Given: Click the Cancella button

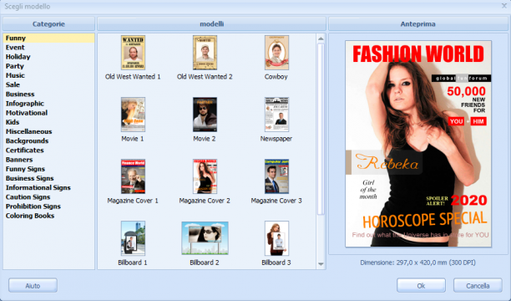Looking at the screenshot, I should click(x=478, y=286).
